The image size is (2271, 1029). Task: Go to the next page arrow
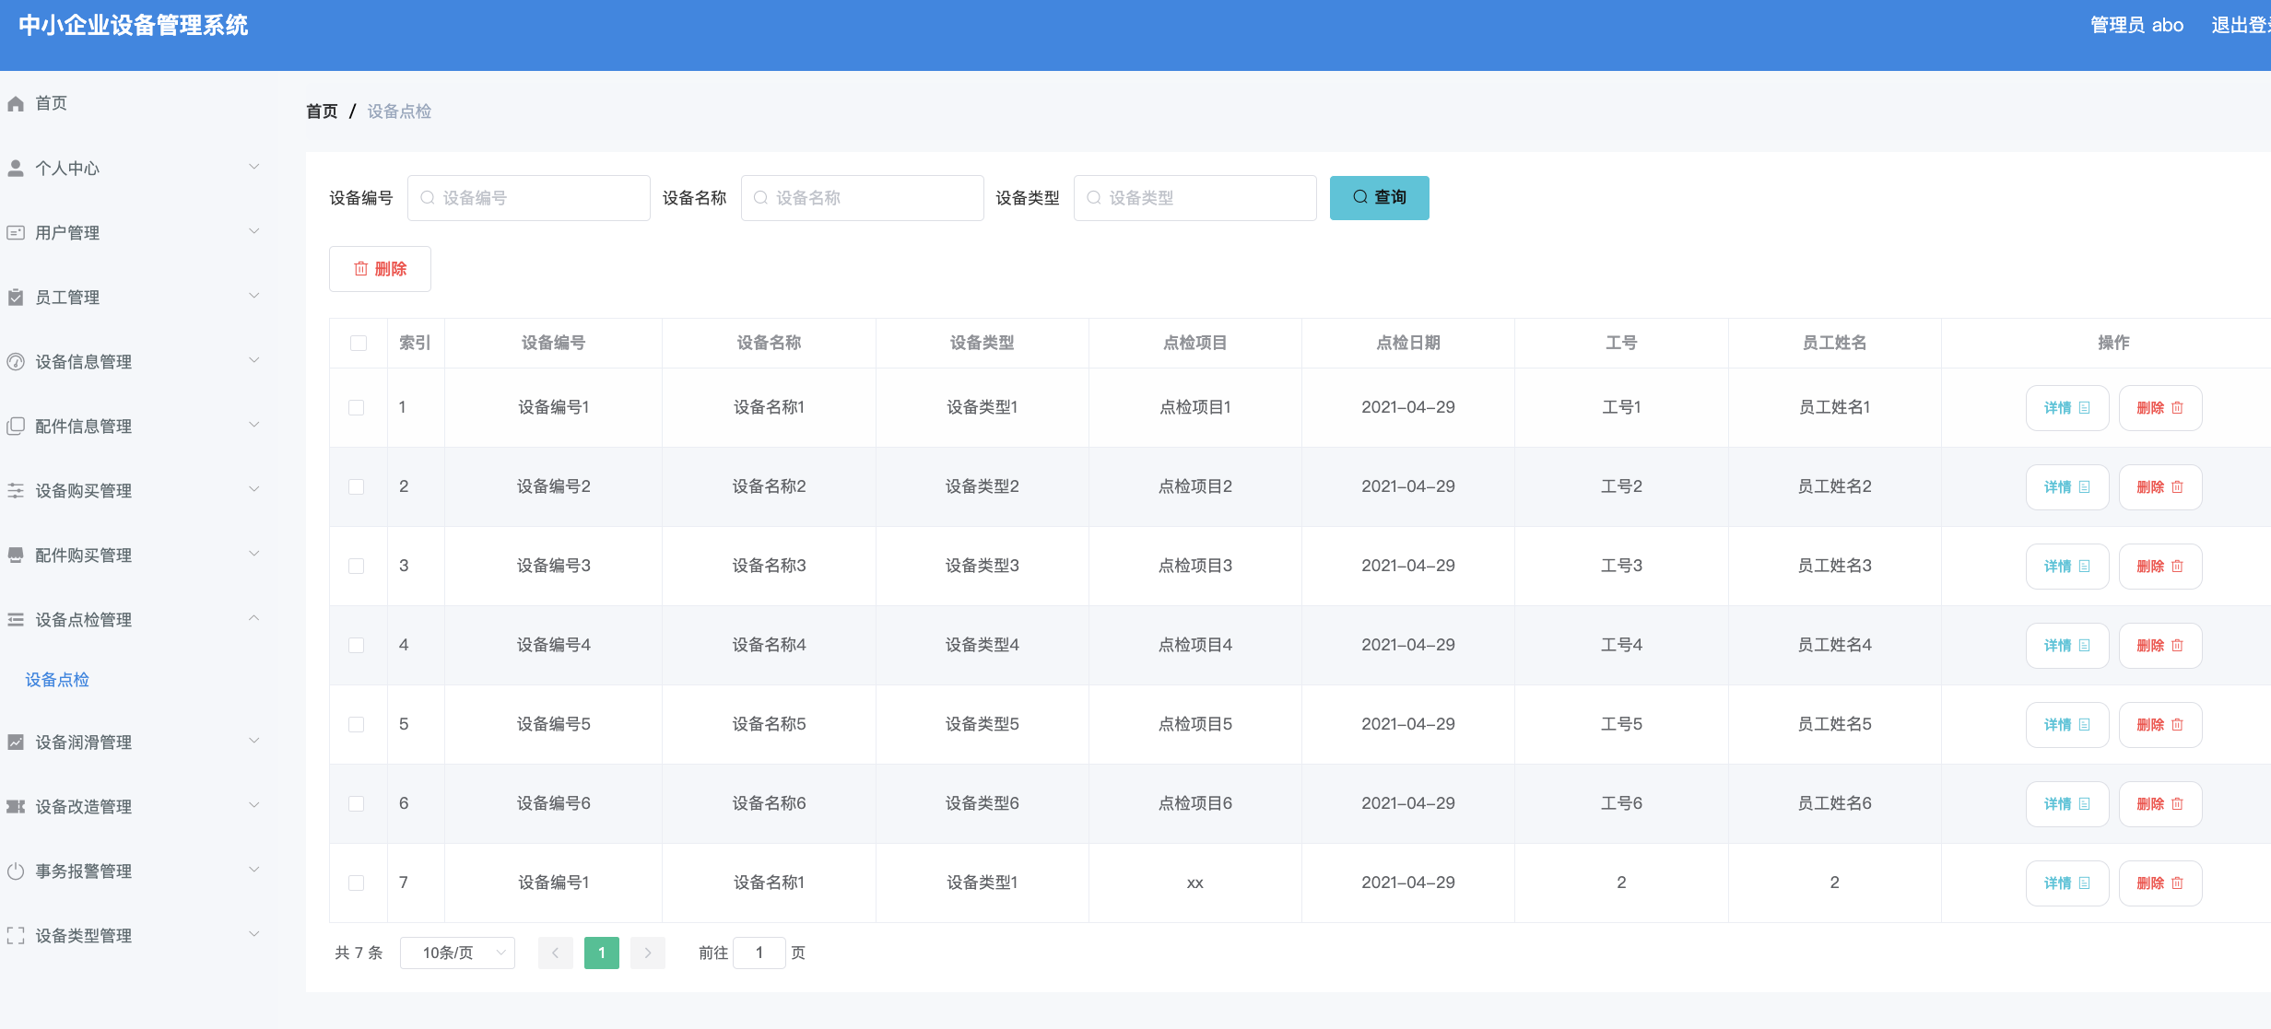coord(648,953)
